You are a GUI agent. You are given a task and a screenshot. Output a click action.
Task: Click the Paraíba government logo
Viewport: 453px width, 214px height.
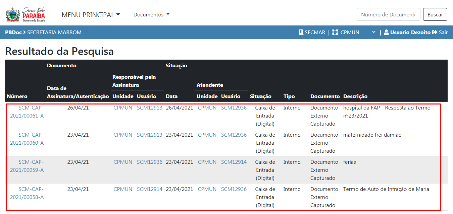pyautogui.click(x=26, y=14)
